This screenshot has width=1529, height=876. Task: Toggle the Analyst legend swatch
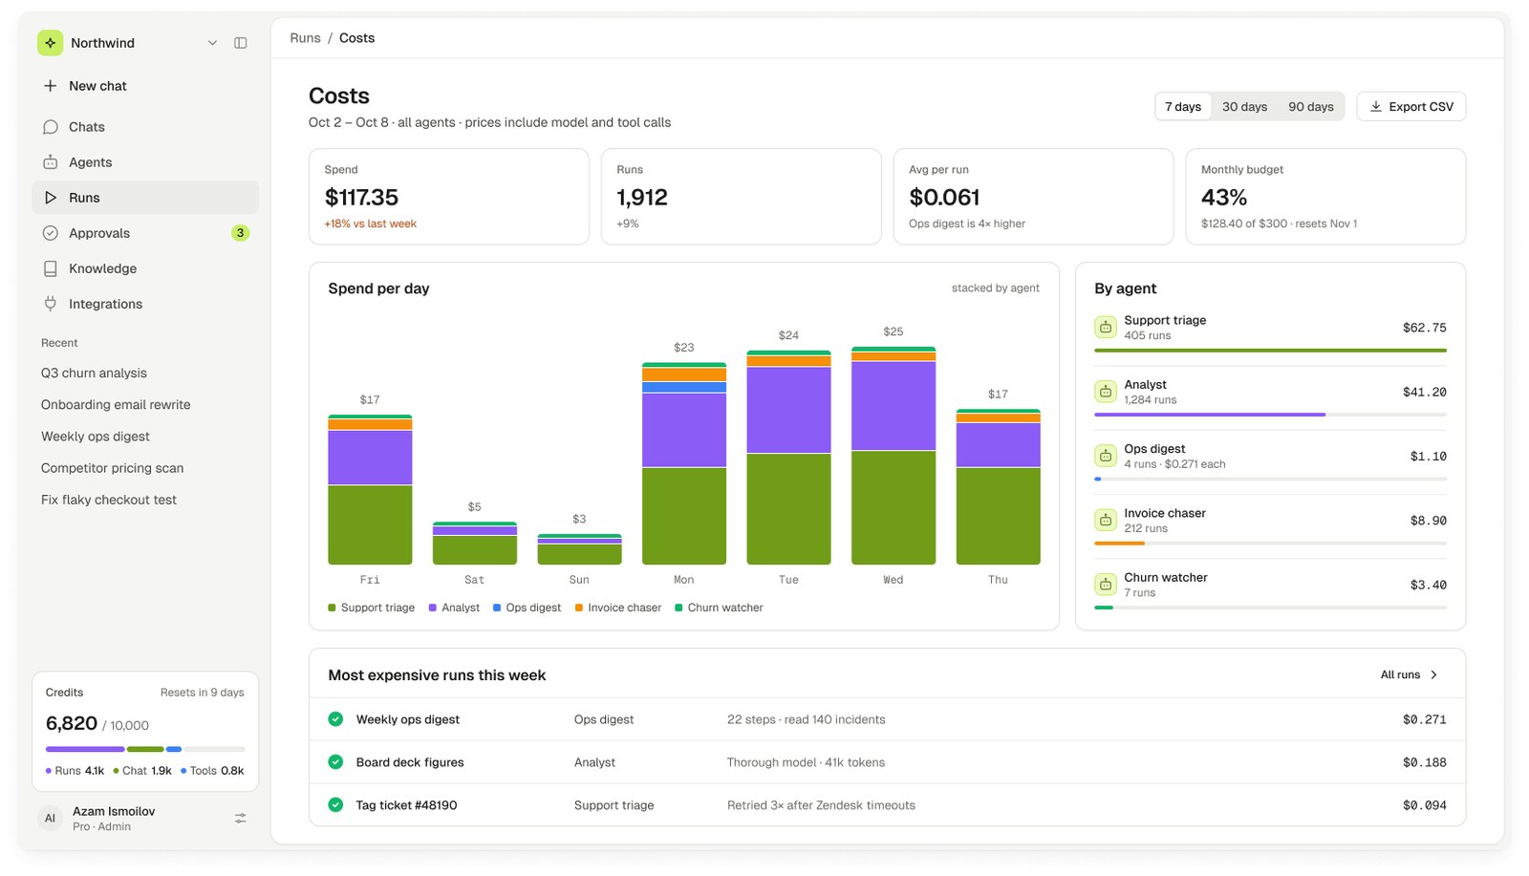(433, 608)
